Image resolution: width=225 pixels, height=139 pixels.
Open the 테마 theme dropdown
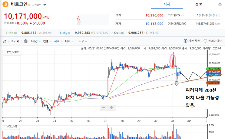(x=69, y=41)
